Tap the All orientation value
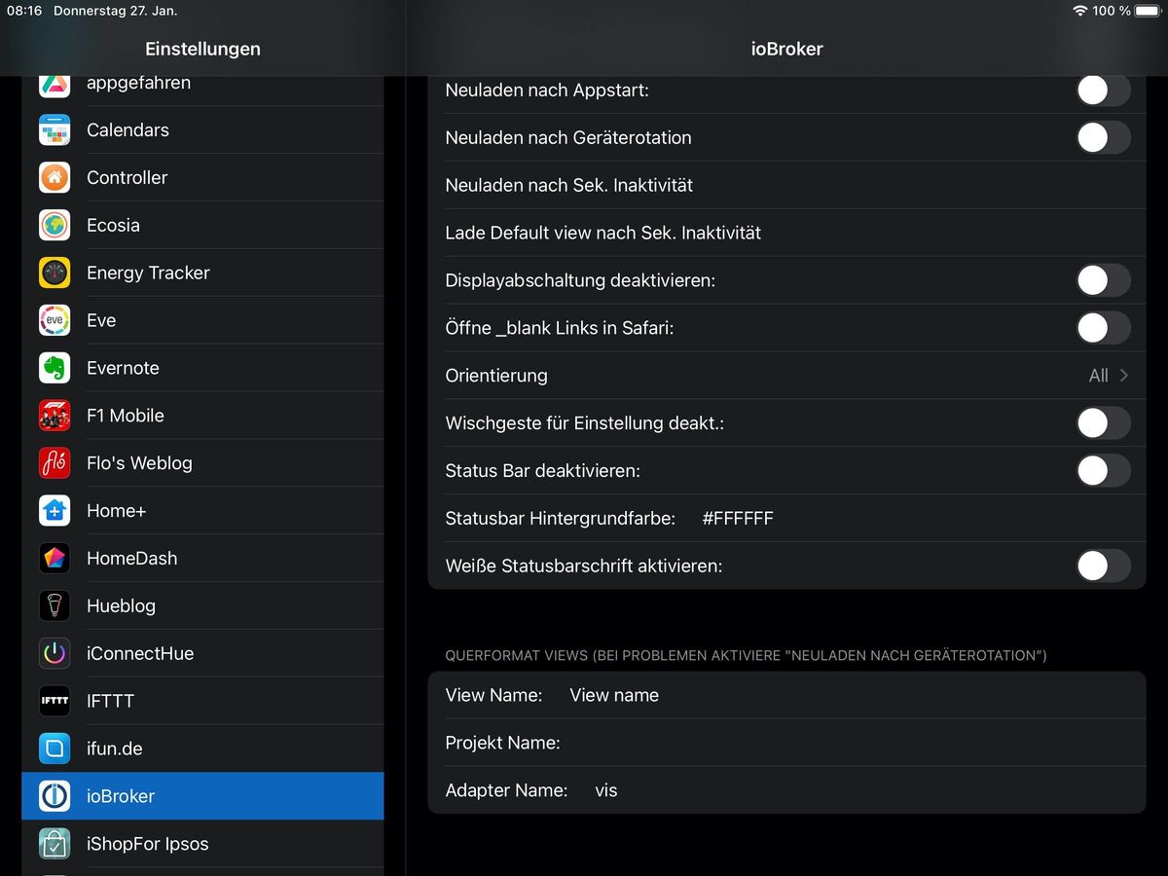 click(x=1098, y=376)
